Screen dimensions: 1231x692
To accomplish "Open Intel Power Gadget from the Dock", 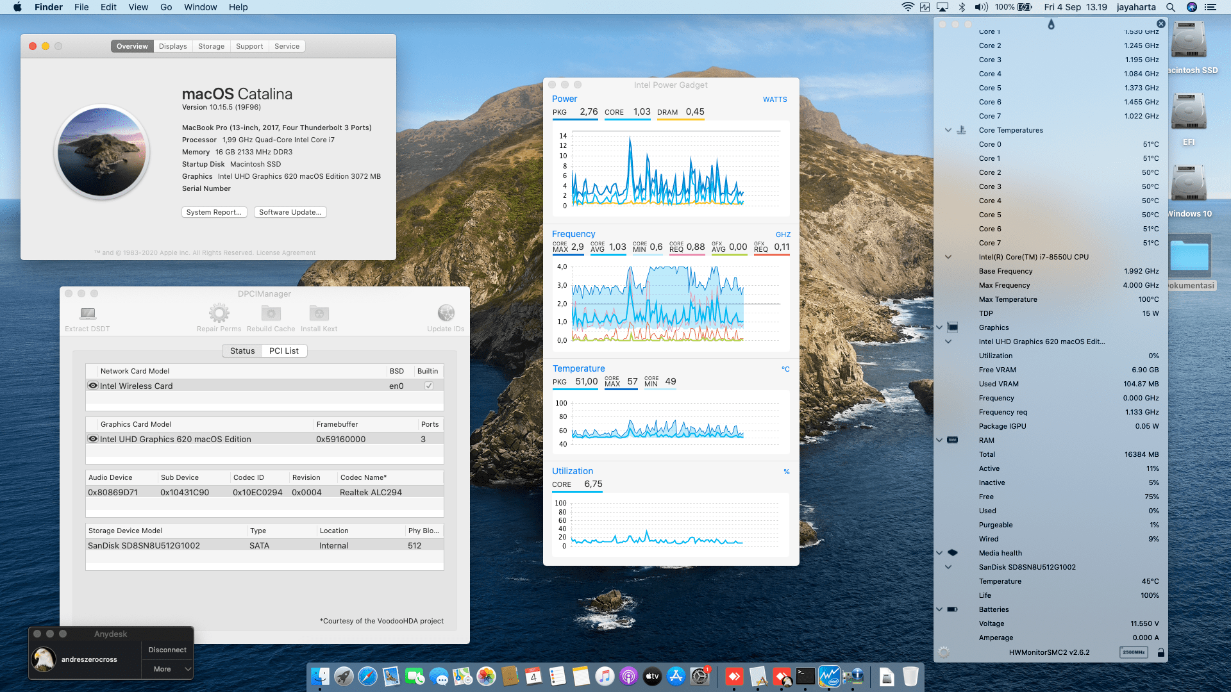I will pos(829,676).
